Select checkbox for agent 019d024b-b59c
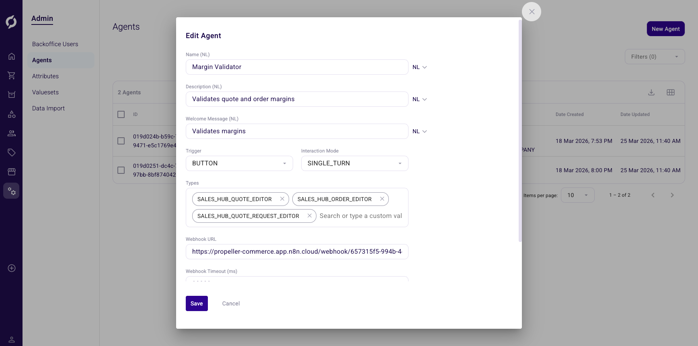698x346 pixels. tap(121, 141)
